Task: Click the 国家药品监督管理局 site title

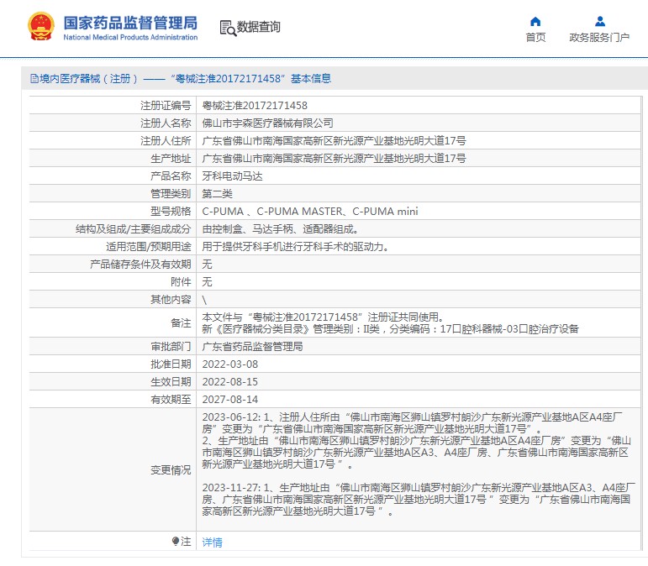Action: click(x=130, y=23)
